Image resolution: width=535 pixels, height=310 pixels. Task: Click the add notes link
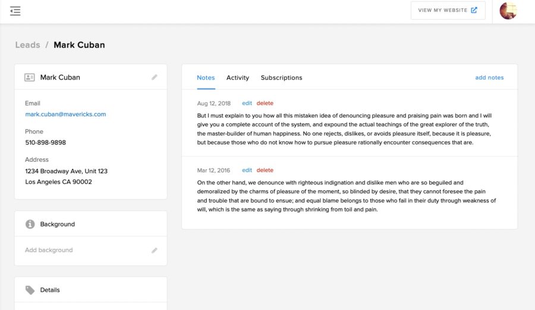point(489,78)
